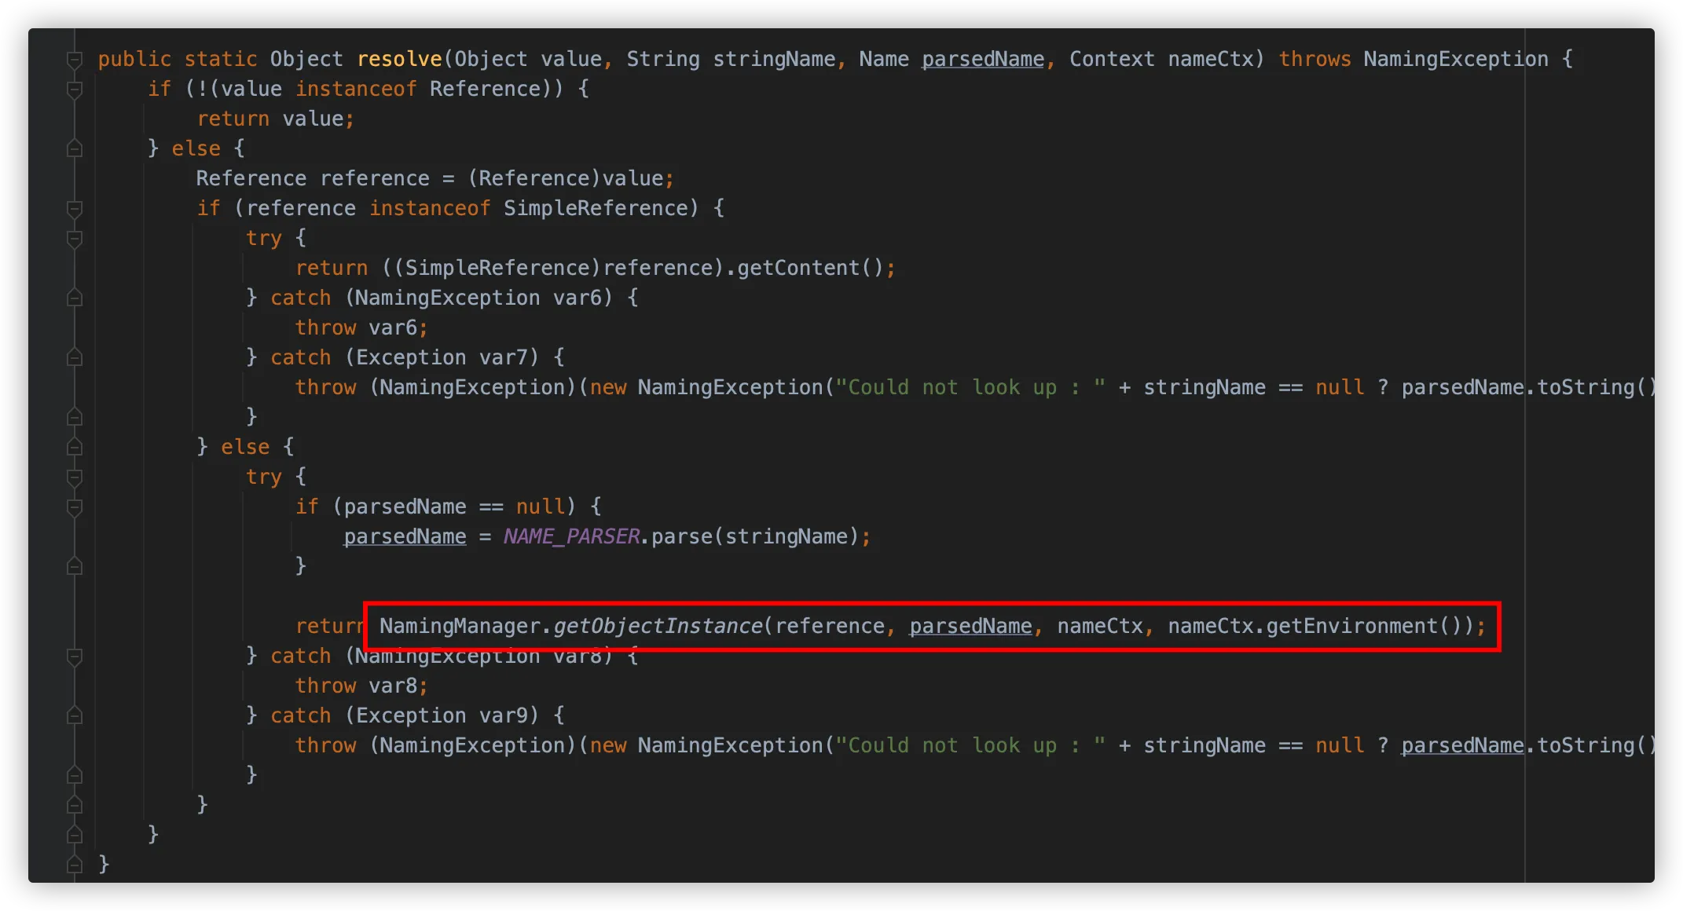Viewport: 1683px width, 911px height.
Task: Fold the 'if (!(value instanceof Reference))' block
Action: coord(75,90)
